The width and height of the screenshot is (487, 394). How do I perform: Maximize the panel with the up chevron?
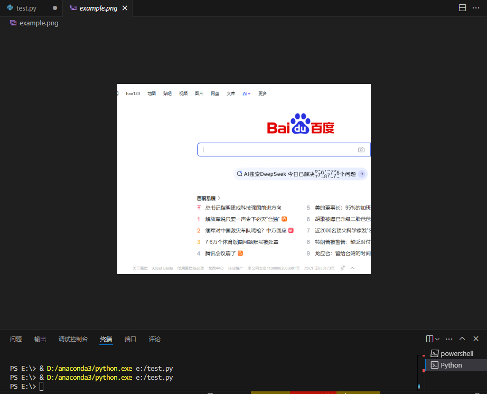click(462, 339)
